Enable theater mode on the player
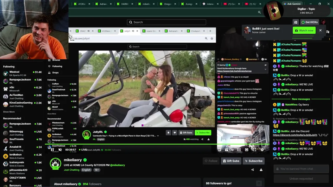This screenshot has width=333, height=187. 247,150
